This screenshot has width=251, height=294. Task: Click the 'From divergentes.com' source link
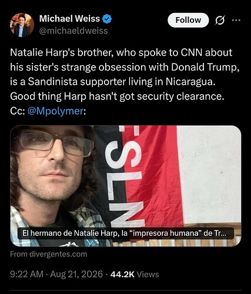49,254
